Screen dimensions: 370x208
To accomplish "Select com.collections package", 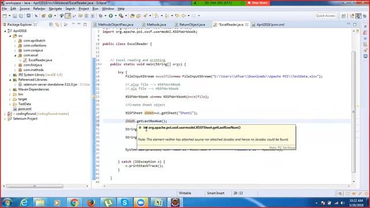I will tap(35, 46).
